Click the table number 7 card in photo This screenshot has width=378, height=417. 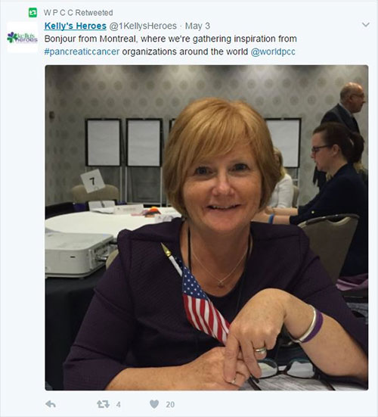93,181
